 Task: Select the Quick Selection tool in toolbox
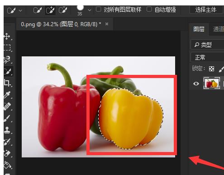click(8, 71)
